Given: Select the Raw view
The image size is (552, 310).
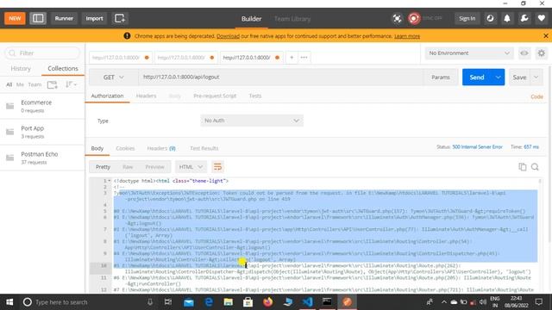Looking at the screenshot, I should [x=128, y=166].
